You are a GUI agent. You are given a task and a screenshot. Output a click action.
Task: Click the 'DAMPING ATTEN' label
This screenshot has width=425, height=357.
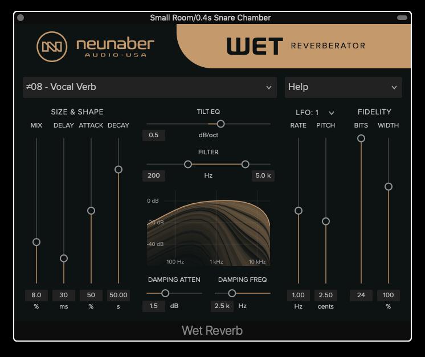[x=174, y=280]
